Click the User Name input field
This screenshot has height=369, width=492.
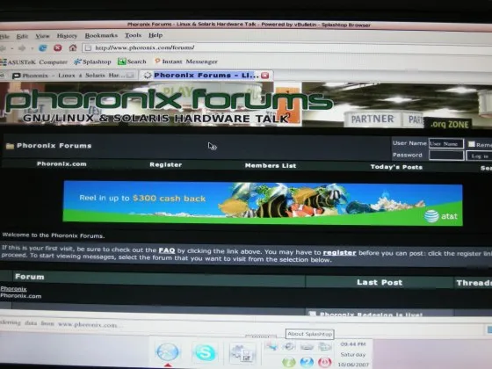[x=446, y=144]
